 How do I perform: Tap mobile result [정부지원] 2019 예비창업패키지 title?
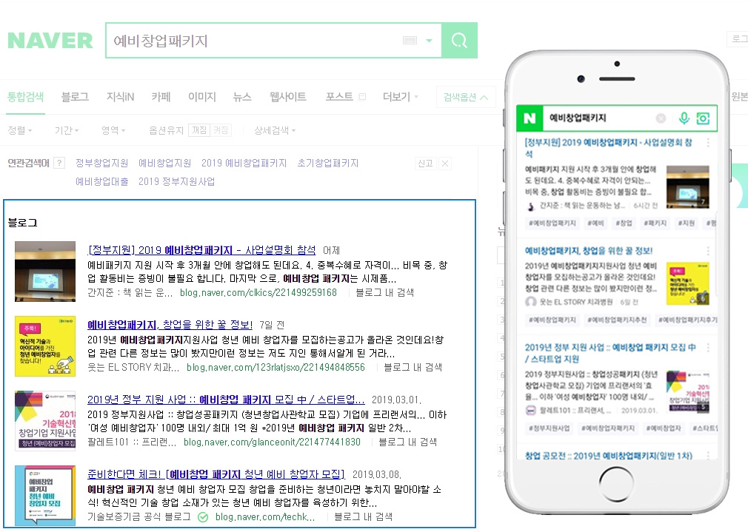click(x=608, y=148)
